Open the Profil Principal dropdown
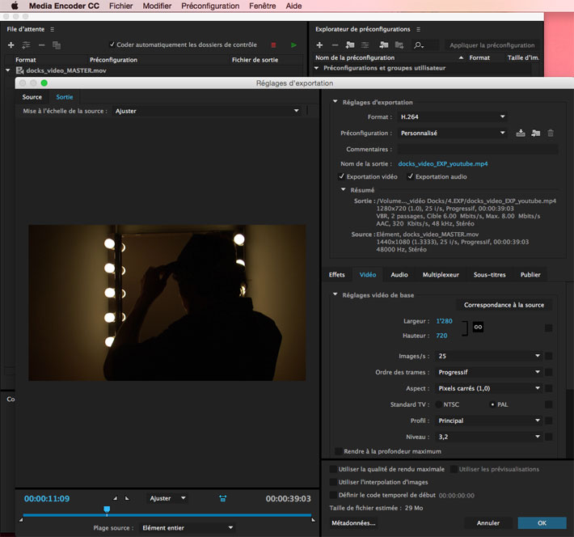 (488, 421)
